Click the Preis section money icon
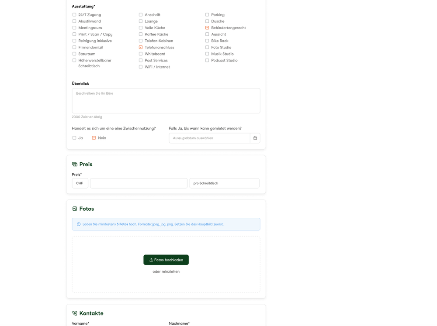This screenshot has height=326, width=437. pyautogui.click(x=75, y=165)
